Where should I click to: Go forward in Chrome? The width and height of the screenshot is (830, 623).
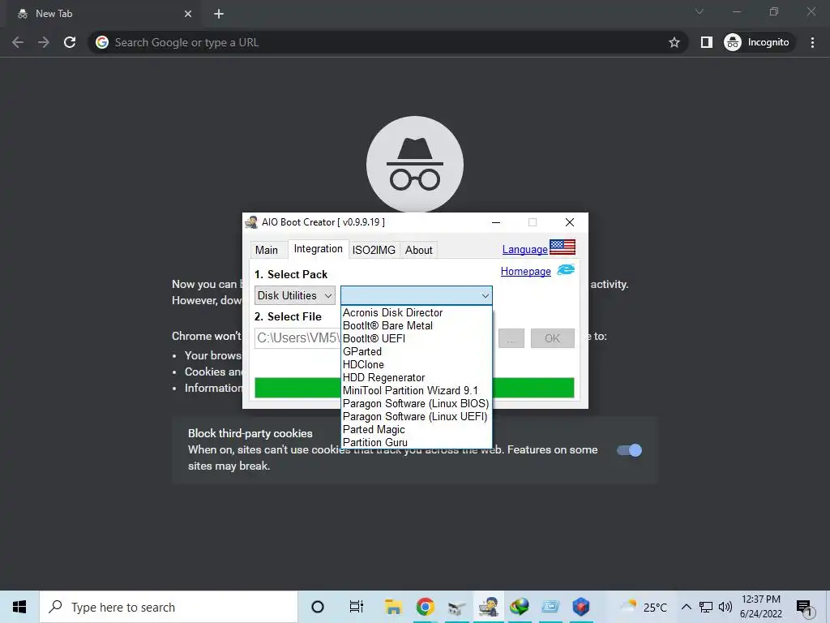click(44, 42)
